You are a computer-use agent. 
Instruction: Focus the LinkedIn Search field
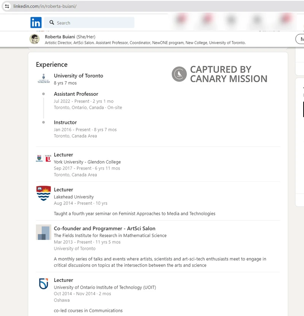coord(89,22)
